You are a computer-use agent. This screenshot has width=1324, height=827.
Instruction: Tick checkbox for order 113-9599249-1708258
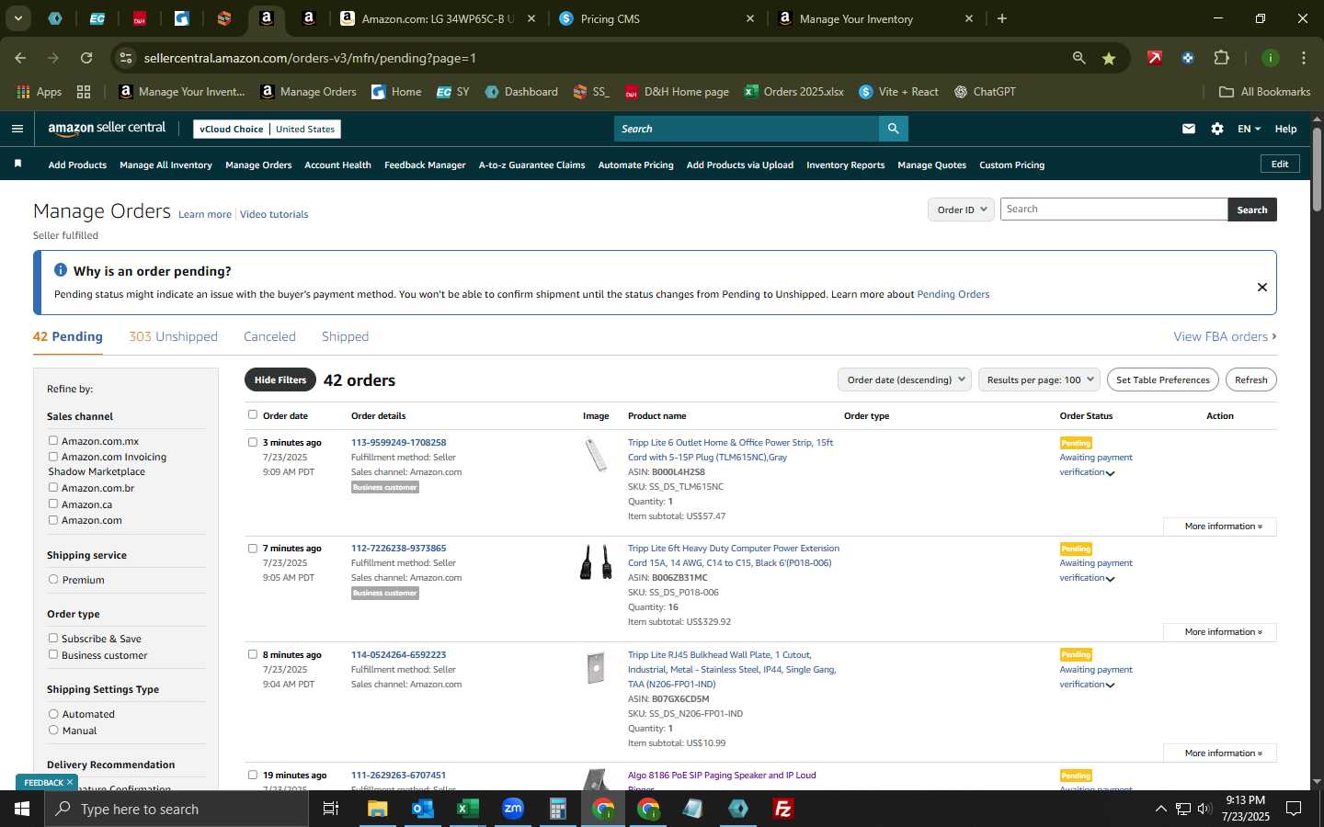coord(253,442)
